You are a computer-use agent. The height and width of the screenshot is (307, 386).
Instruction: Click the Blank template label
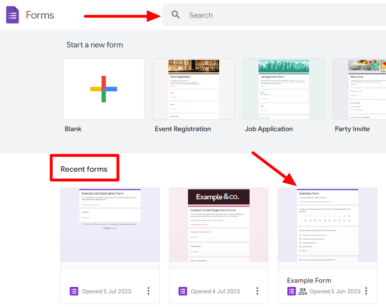click(x=73, y=129)
